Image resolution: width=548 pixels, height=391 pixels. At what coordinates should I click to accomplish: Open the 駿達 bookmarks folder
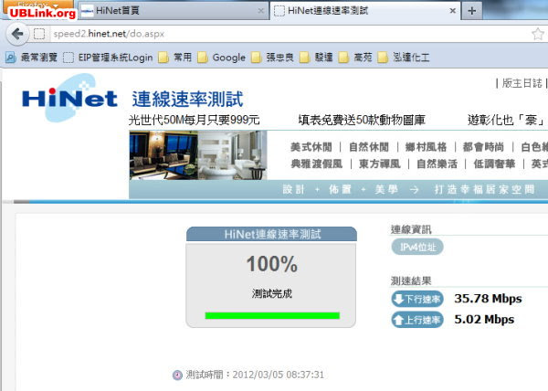pos(316,58)
